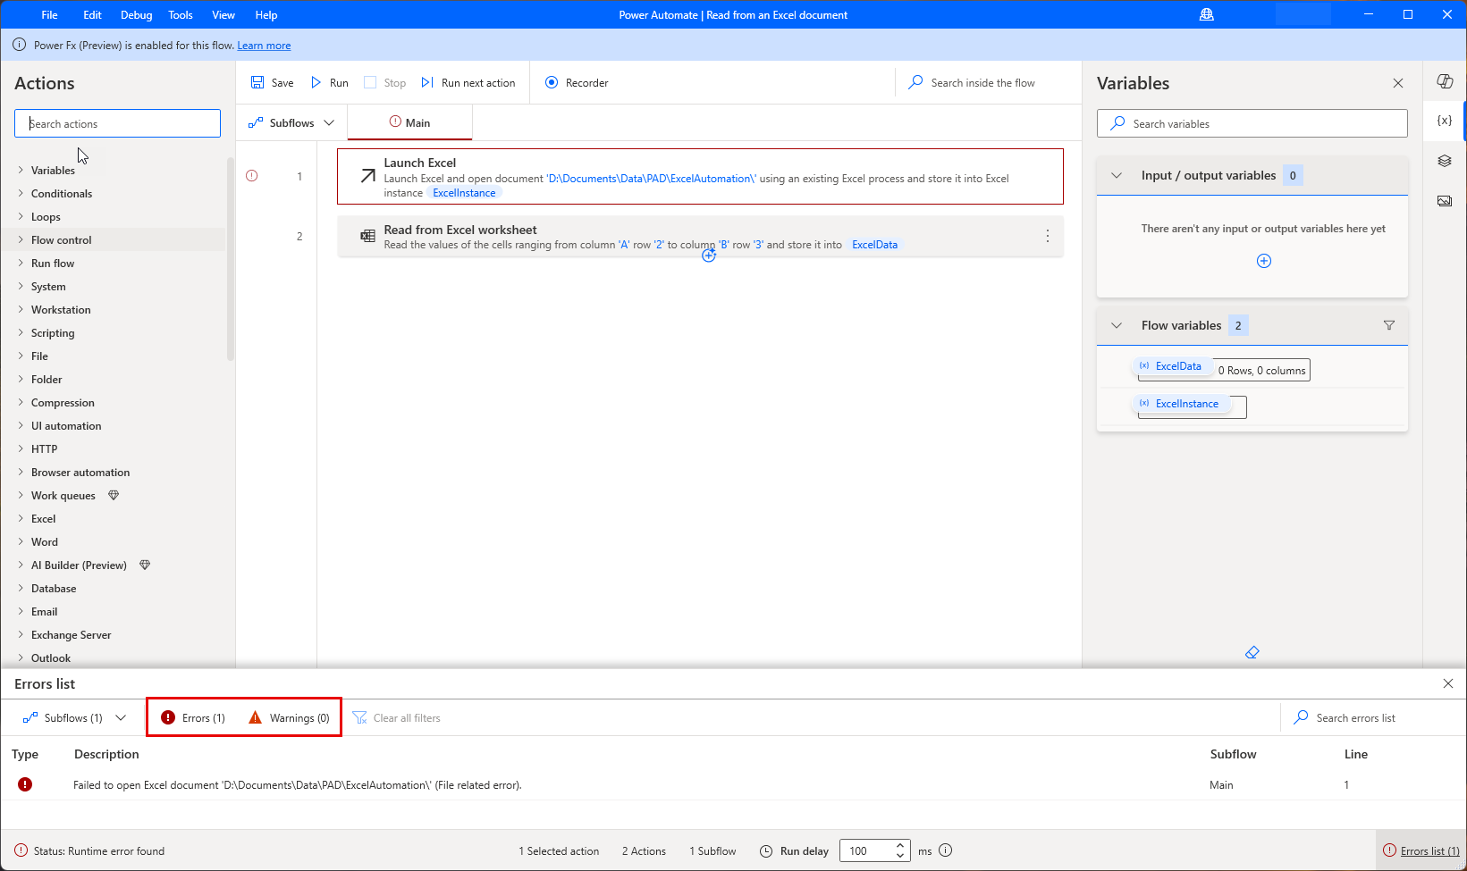Screen dimensions: 1467x871
Task: Click the Failed to open Excel document error row
Action: tap(733, 784)
